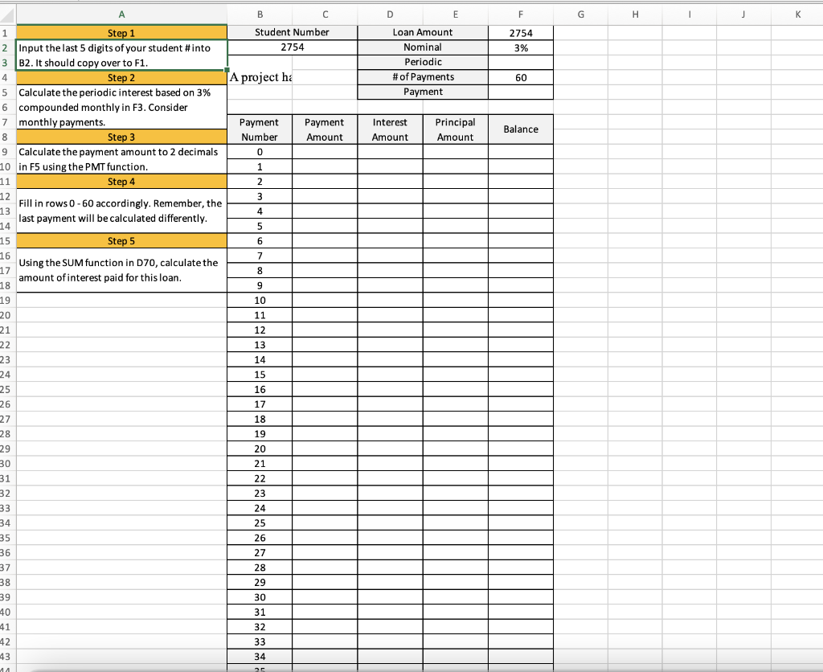
Task: Select payment number 25 cell
Action: (260, 523)
